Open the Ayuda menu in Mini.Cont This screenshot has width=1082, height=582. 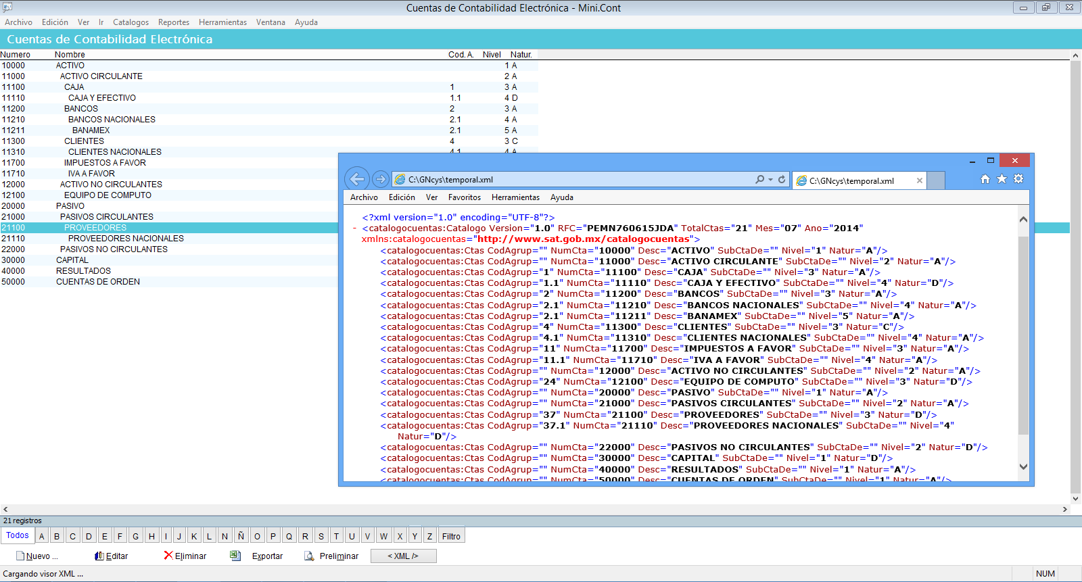[306, 22]
